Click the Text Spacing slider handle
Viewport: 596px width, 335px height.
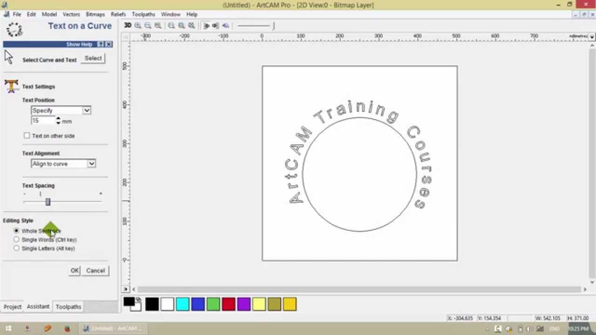(47, 201)
